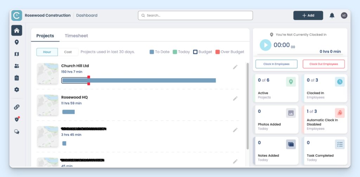Open Rosewood HQ map thumbnail
Screen dimensions: 360x177
pos(48,105)
